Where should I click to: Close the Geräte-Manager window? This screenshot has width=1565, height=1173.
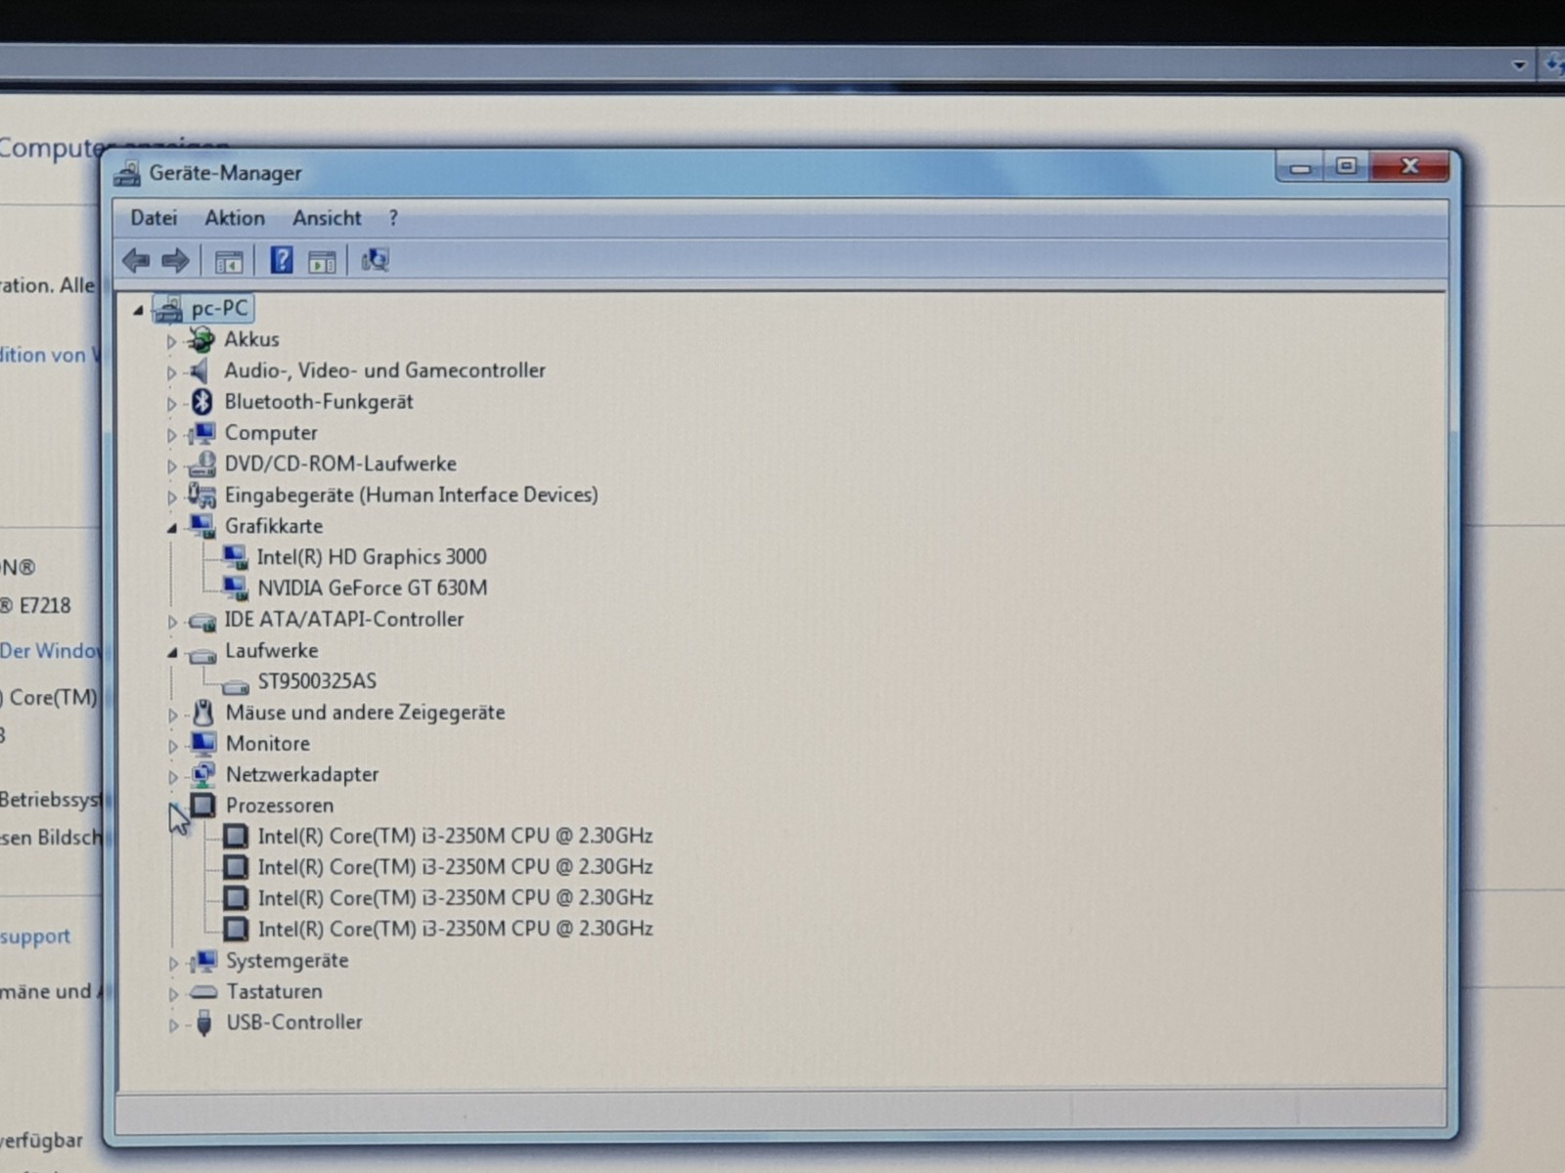tap(1409, 166)
